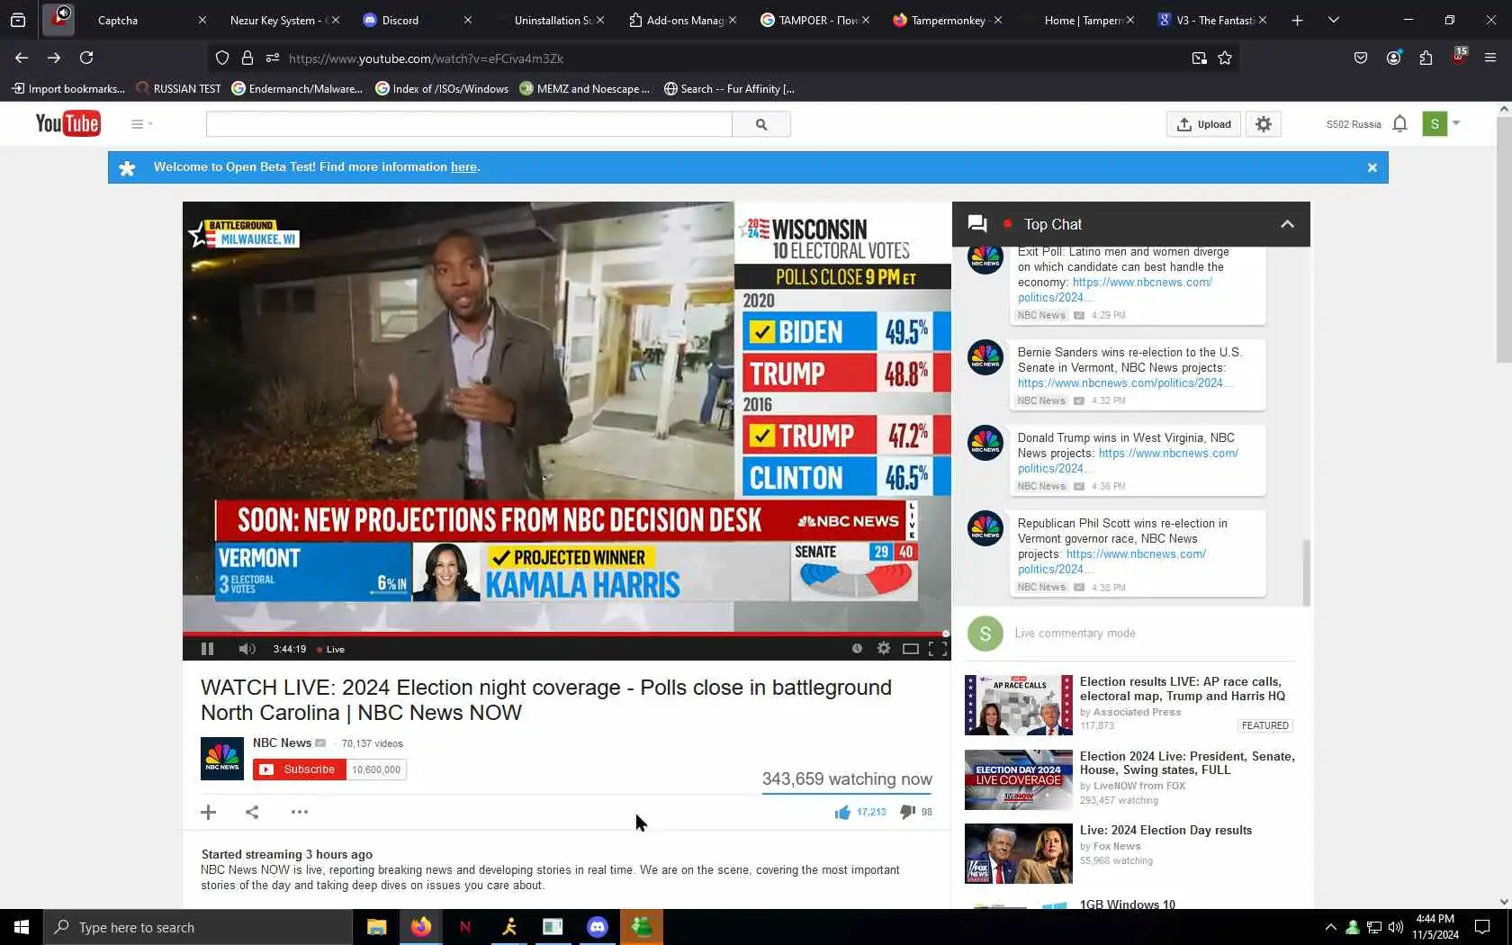Open video player settings gear
Viewport: 1512px width, 945px height.
pyautogui.click(x=884, y=648)
